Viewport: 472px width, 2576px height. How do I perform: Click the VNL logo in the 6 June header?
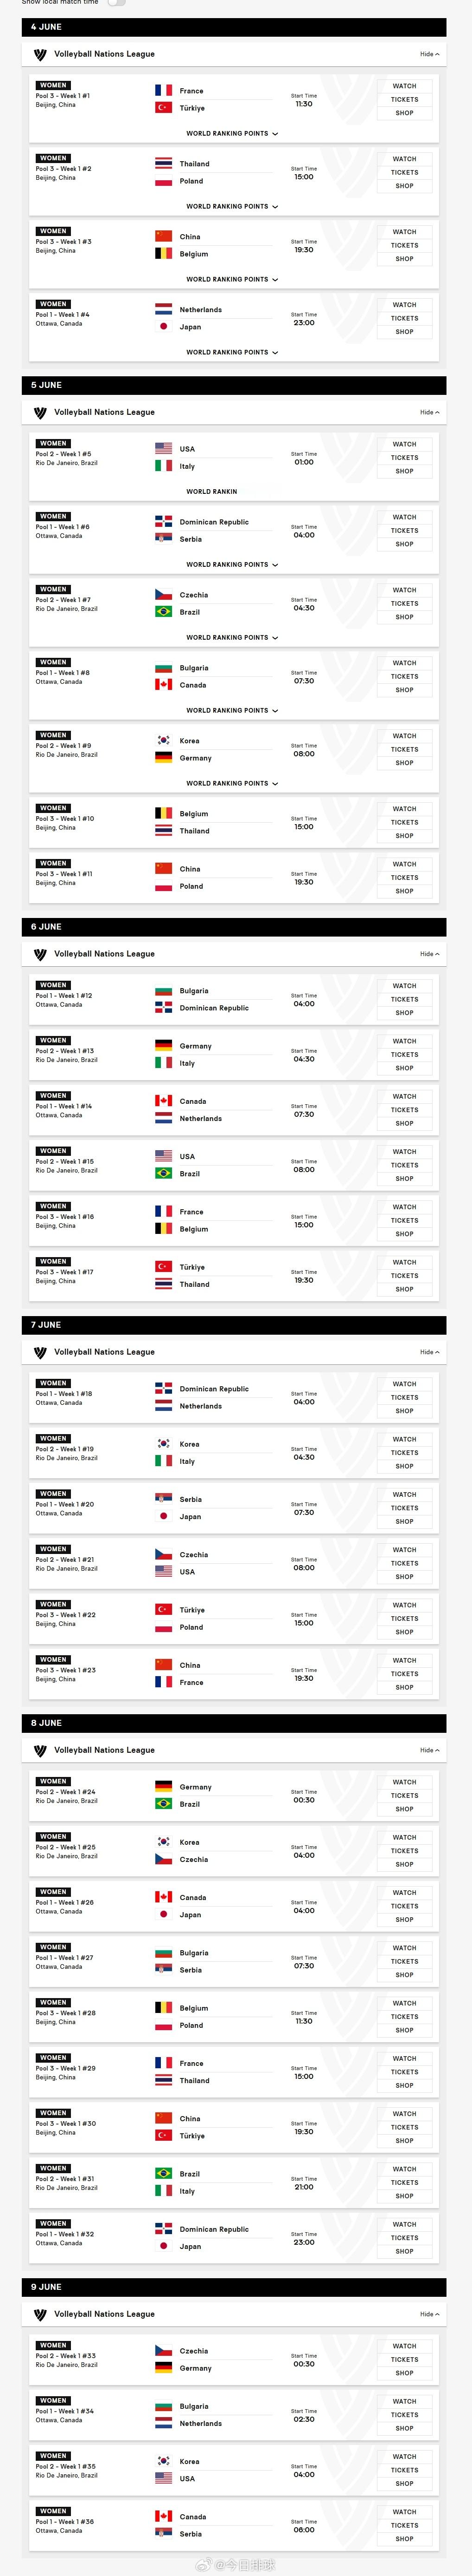(40, 954)
